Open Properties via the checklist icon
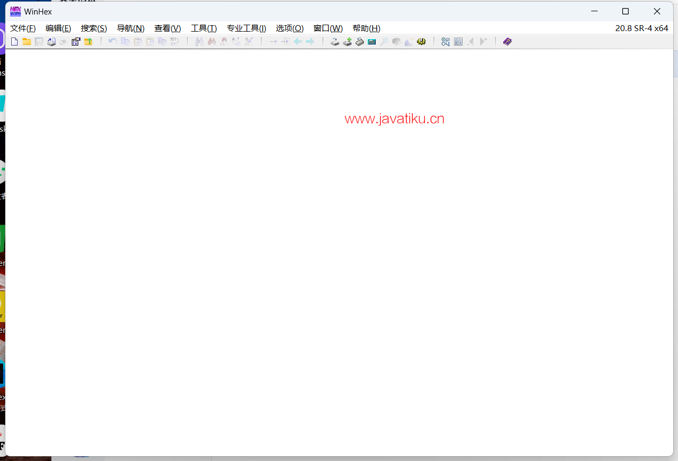This screenshot has width=678, height=461. tap(76, 41)
